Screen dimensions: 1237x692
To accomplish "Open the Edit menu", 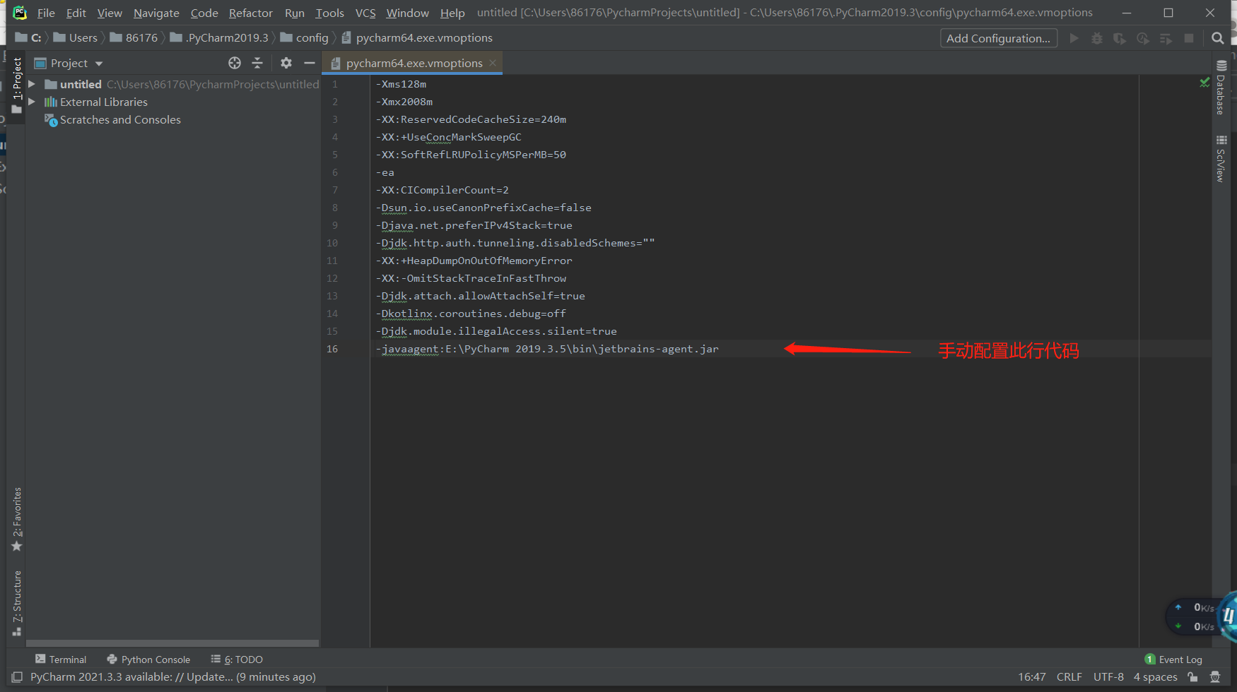I will [76, 13].
